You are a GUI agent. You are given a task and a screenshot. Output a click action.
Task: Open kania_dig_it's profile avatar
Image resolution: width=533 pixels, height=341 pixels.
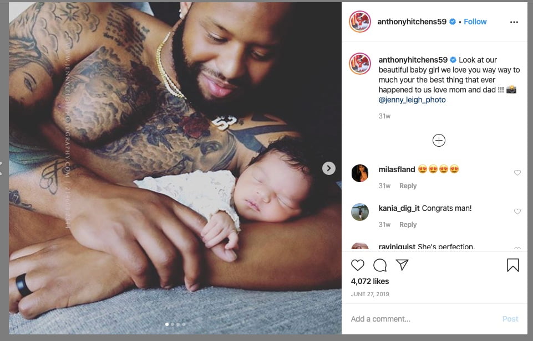pos(359,211)
